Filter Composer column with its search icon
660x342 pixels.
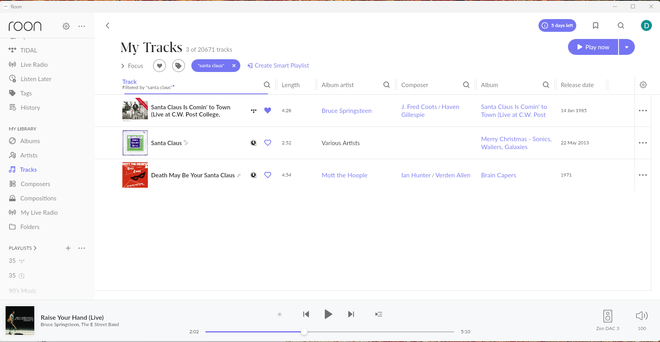tap(466, 85)
